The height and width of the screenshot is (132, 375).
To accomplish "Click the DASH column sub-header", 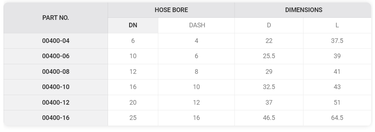I will tap(196, 26).
